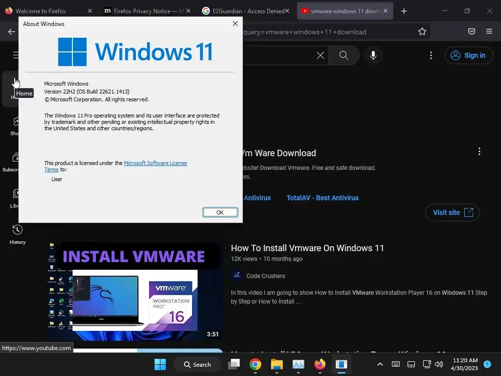Close the Firefox Privacy Notice tab
Viewport: 501px width, 376px height.
click(188, 11)
